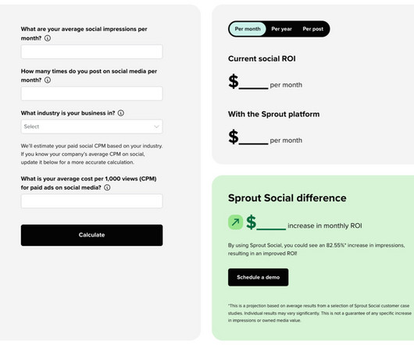Click the increase in monthly ROI amount
Screen dimensions: 414x345
pos(266,222)
